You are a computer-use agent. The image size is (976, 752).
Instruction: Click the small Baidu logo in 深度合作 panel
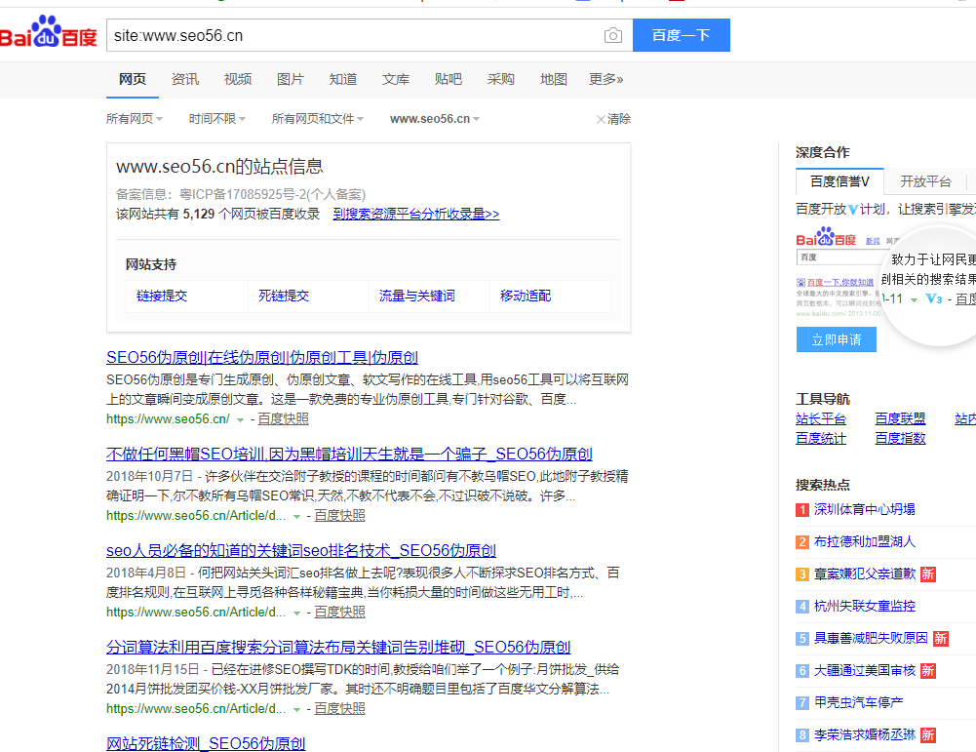pos(826,237)
